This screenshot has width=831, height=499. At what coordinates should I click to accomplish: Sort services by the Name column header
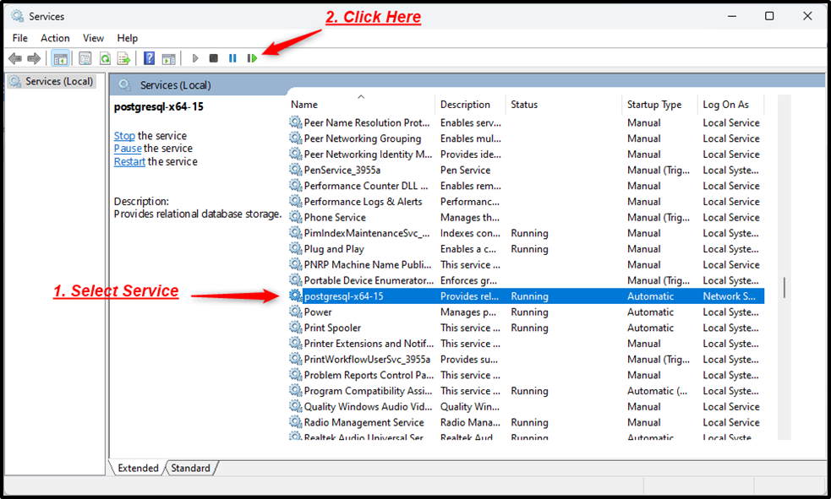click(x=304, y=104)
